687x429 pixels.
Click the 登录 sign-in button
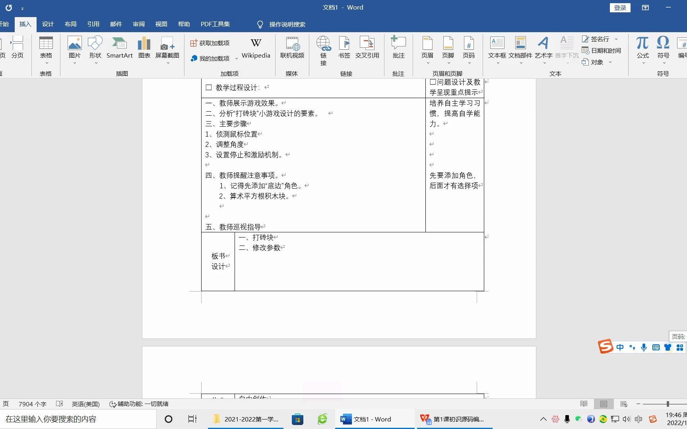click(620, 7)
